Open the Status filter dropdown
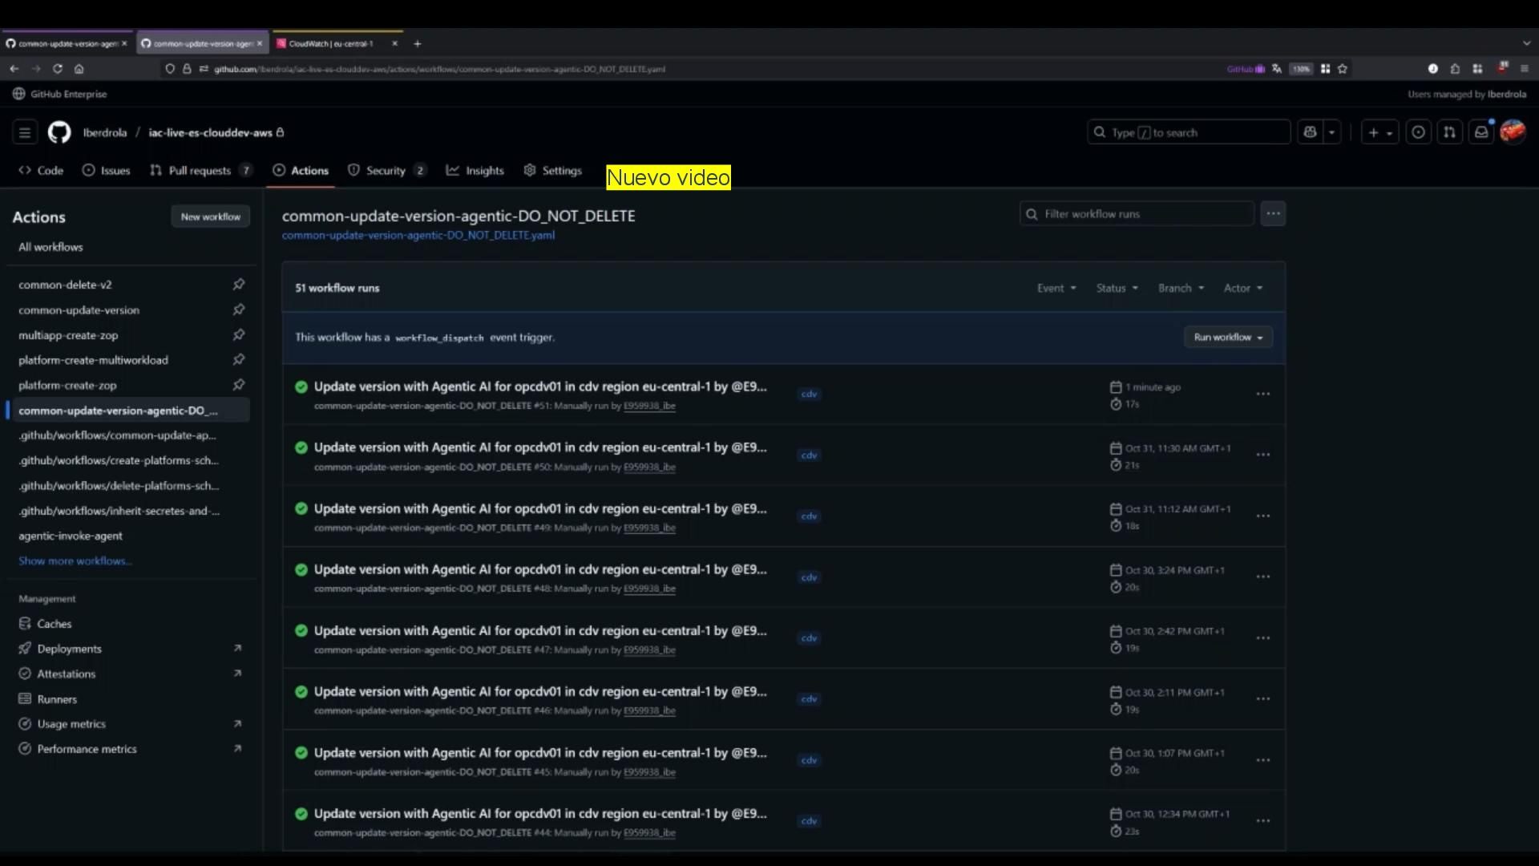 tap(1117, 288)
